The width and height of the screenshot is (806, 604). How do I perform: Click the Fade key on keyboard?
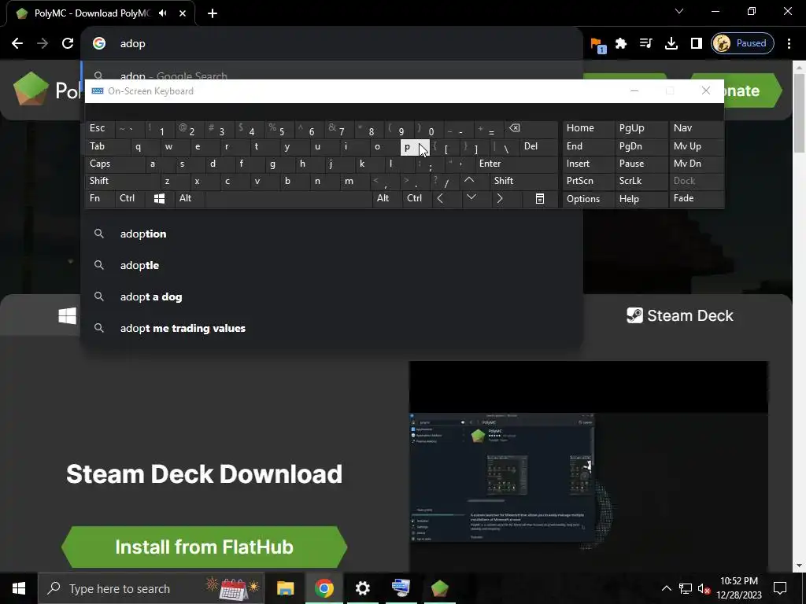coord(696,199)
